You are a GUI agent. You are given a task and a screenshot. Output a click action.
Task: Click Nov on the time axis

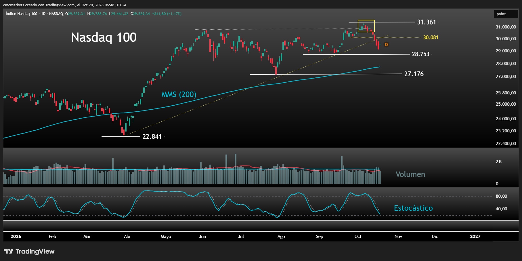pyautogui.click(x=398, y=236)
